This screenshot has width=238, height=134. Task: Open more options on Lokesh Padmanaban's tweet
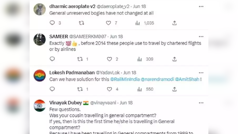[x=201, y=73]
